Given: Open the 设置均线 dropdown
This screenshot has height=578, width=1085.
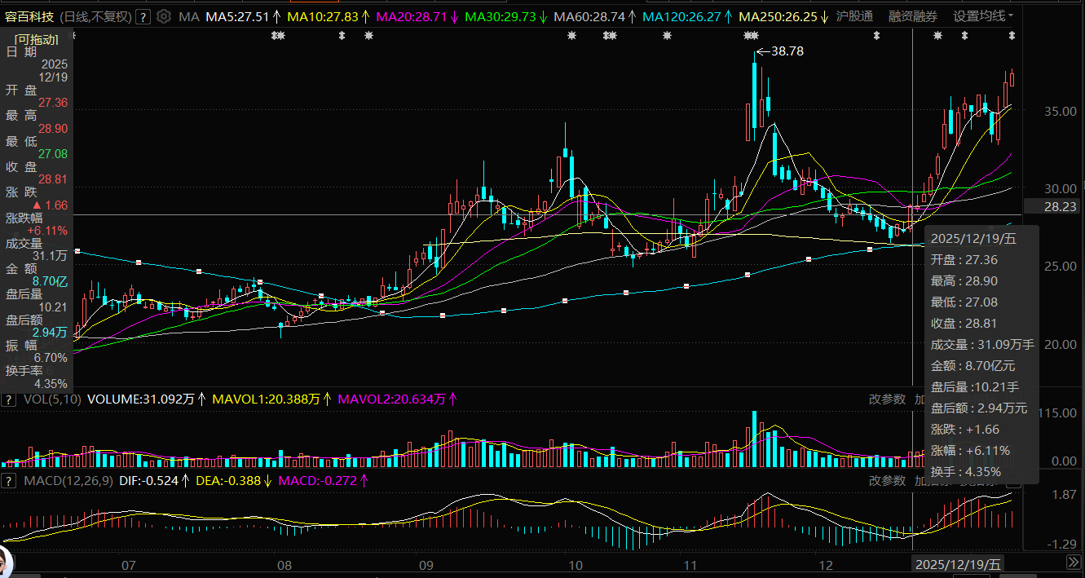Looking at the screenshot, I should (983, 16).
